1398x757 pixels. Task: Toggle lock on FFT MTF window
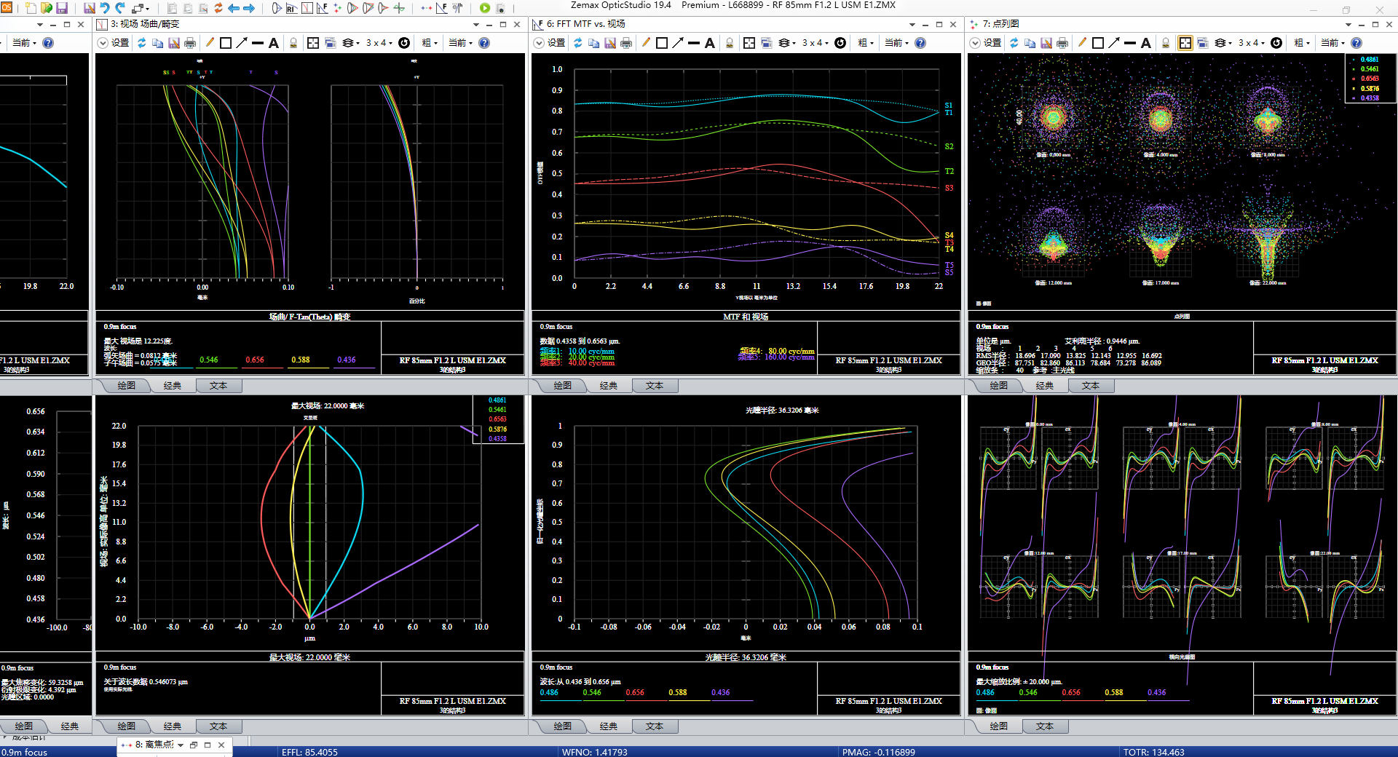click(729, 43)
